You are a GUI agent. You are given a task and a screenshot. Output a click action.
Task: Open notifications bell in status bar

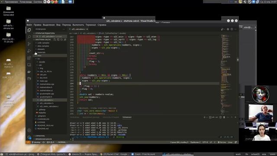point(235,142)
